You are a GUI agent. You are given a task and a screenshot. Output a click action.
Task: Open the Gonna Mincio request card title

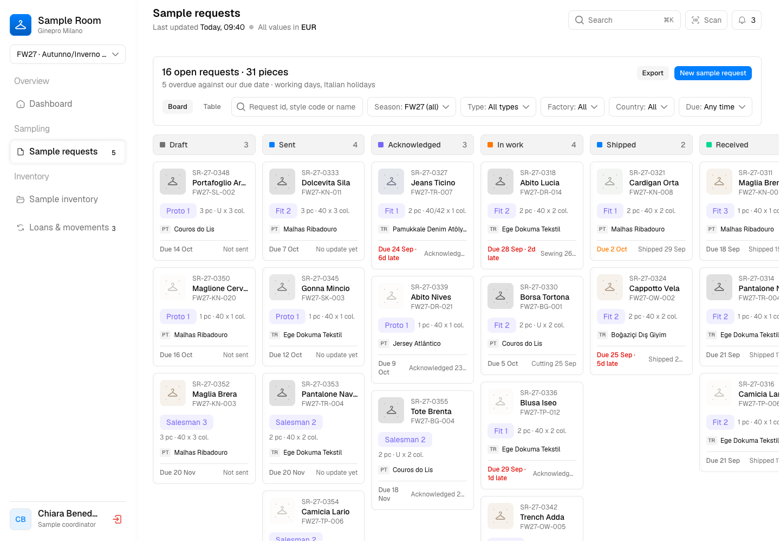tap(326, 288)
